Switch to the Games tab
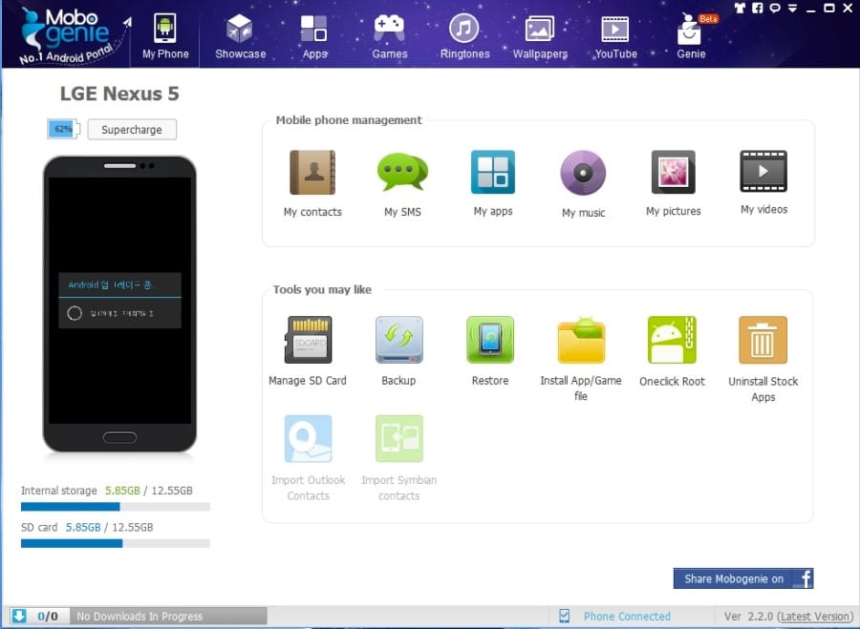860x629 pixels. 389,36
